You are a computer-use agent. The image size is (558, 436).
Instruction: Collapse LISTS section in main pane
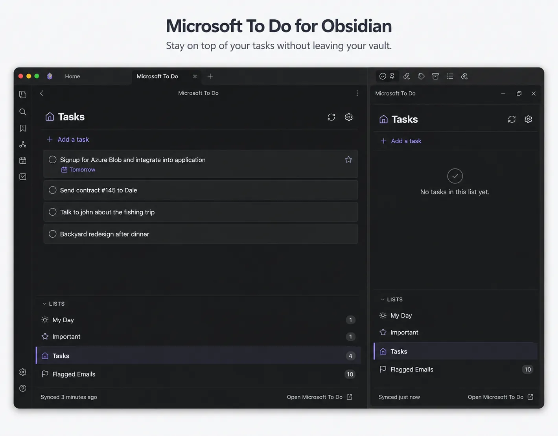point(53,304)
